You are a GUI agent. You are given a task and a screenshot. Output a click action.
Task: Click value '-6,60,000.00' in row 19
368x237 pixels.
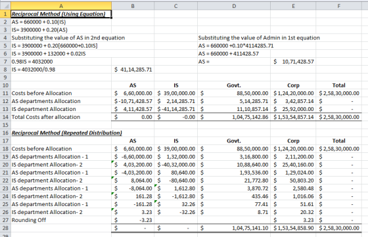(137, 157)
